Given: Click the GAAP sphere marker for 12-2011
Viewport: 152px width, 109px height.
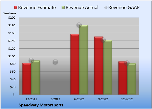Looking at the screenshot, I should (31, 60).
